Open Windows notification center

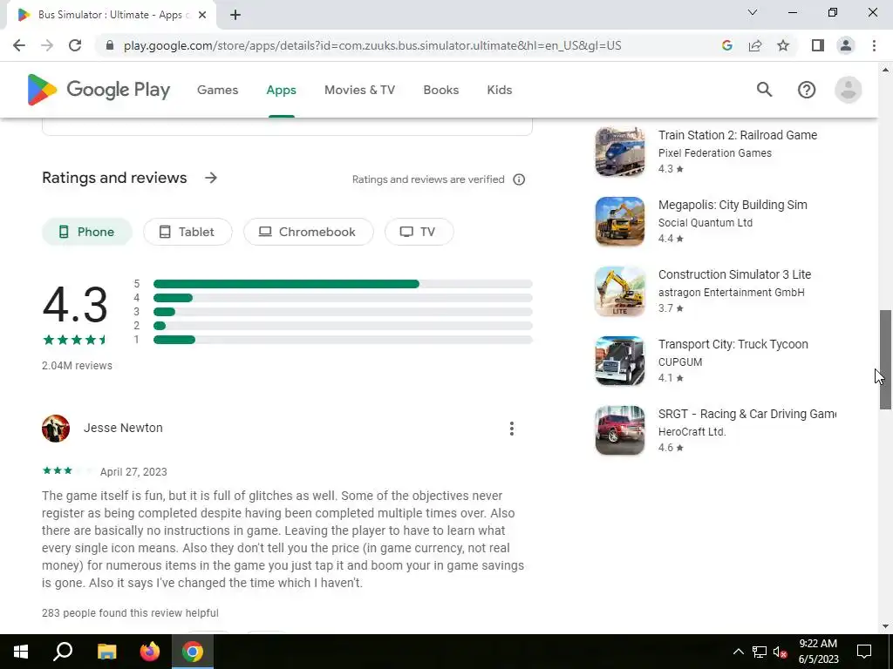[864, 652]
